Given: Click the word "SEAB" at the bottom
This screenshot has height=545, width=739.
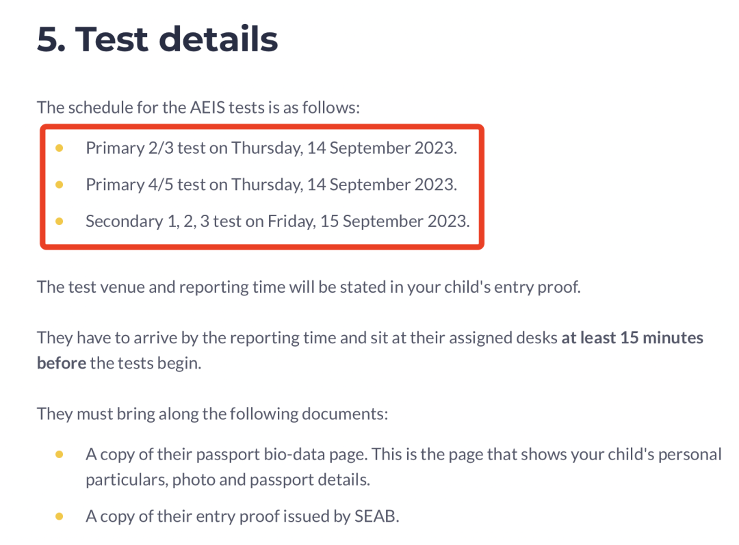Looking at the screenshot, I should pos(376,517).
